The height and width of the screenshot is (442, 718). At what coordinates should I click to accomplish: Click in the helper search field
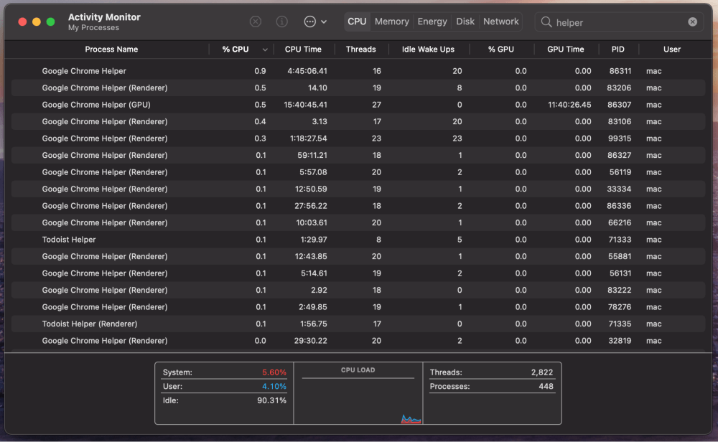pyautogui.click(x=617, y=22)
